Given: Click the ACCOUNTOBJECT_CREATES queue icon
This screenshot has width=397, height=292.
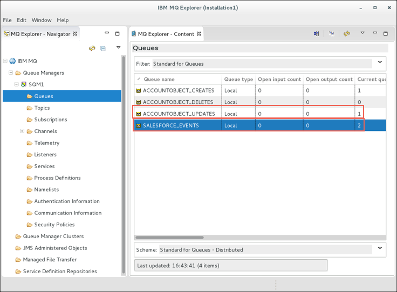Looking at the screenshot, I should [x=139, y=91].
